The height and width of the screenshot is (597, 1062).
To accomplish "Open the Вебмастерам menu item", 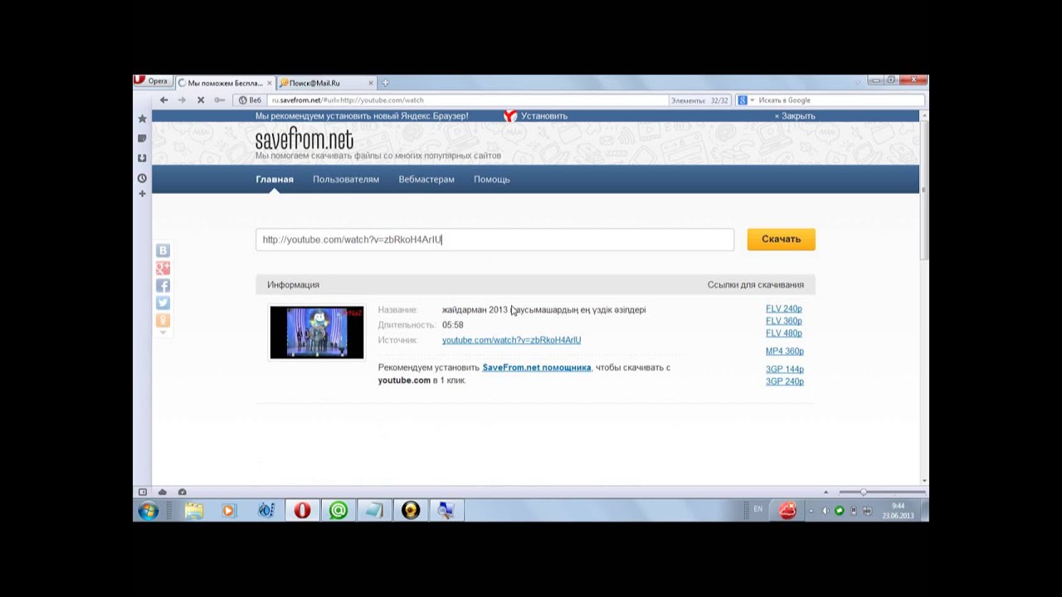I will [426, 179].
